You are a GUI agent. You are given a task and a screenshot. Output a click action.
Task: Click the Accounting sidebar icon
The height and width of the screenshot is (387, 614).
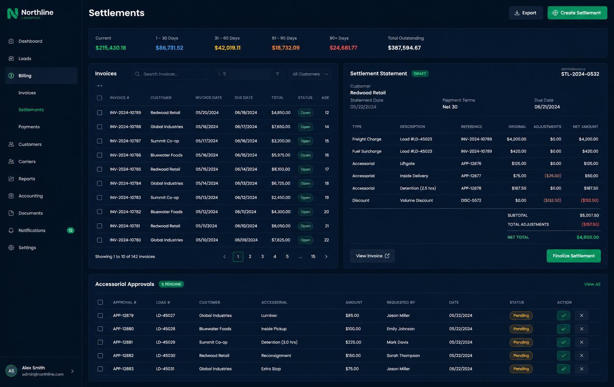[11, 196]
